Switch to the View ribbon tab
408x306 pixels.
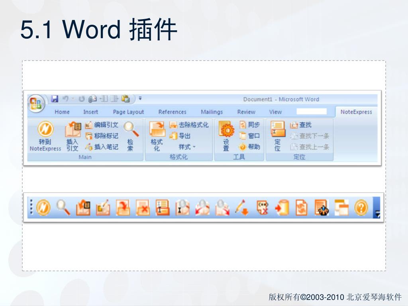tap(275, 112)
